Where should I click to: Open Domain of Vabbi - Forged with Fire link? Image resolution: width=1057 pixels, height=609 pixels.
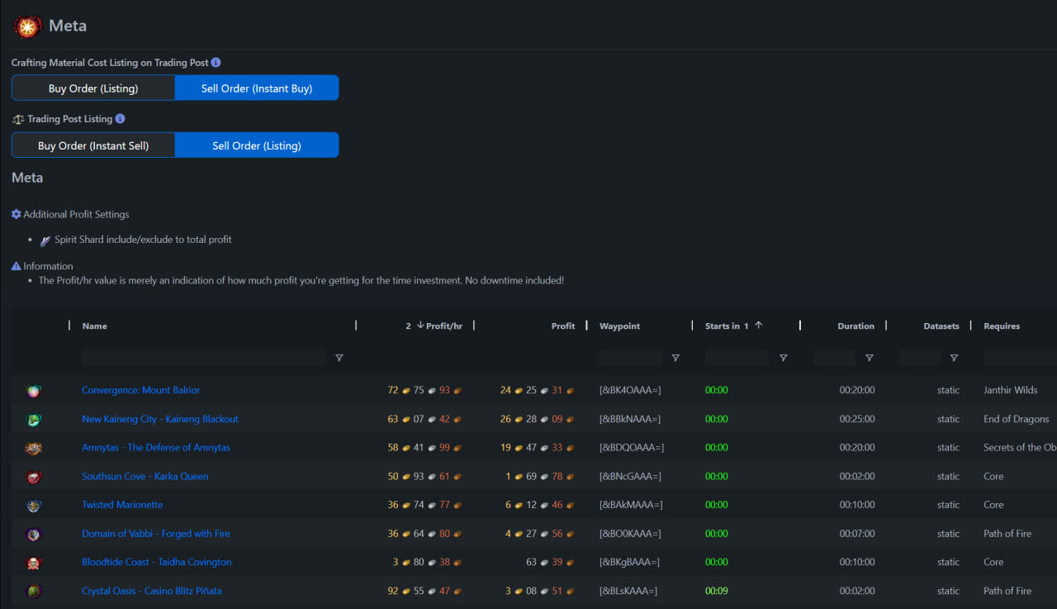[x=156, y=534]
